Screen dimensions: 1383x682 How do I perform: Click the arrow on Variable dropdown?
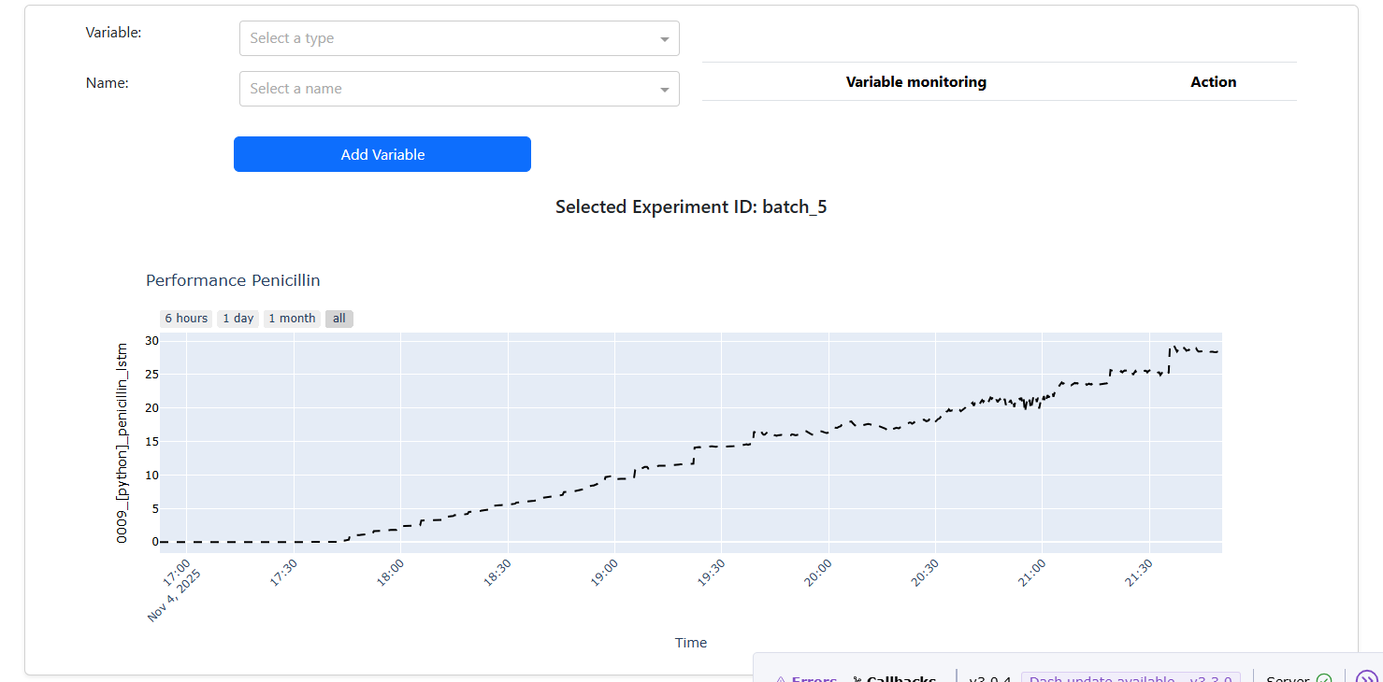tap(664, 39)
